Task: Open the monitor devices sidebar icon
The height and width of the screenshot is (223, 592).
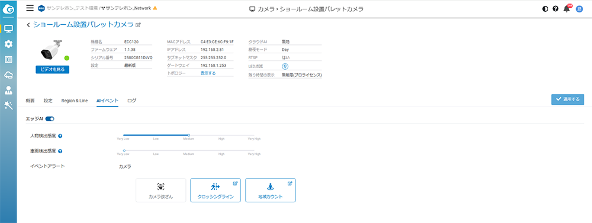Action: [8, 28]
